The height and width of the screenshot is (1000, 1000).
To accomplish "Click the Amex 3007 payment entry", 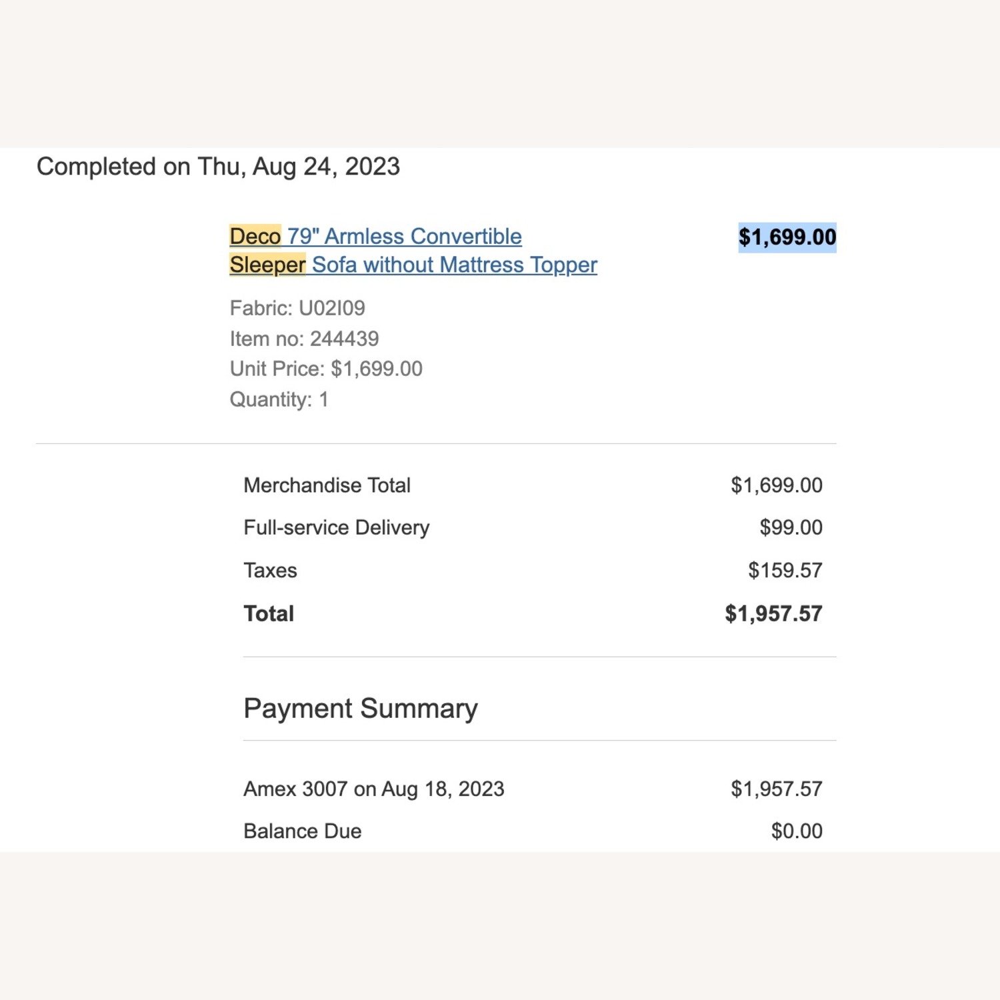I will 373,789.
